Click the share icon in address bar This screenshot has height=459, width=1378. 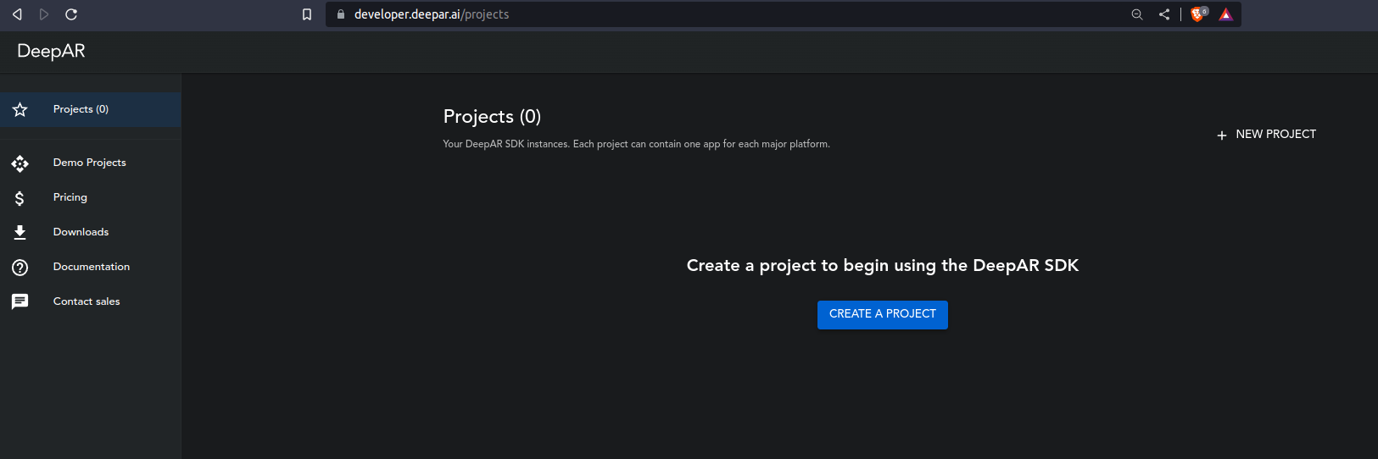pos(1164,14)
